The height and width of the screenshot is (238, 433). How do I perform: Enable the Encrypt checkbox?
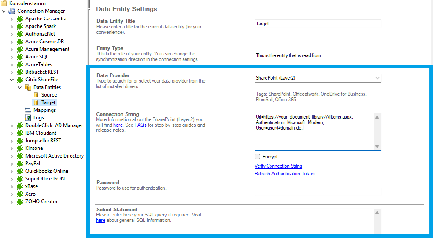click(x=258, y=156)
